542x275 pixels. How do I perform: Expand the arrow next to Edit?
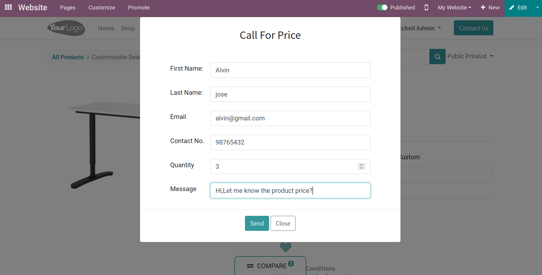tap(537, 8)
